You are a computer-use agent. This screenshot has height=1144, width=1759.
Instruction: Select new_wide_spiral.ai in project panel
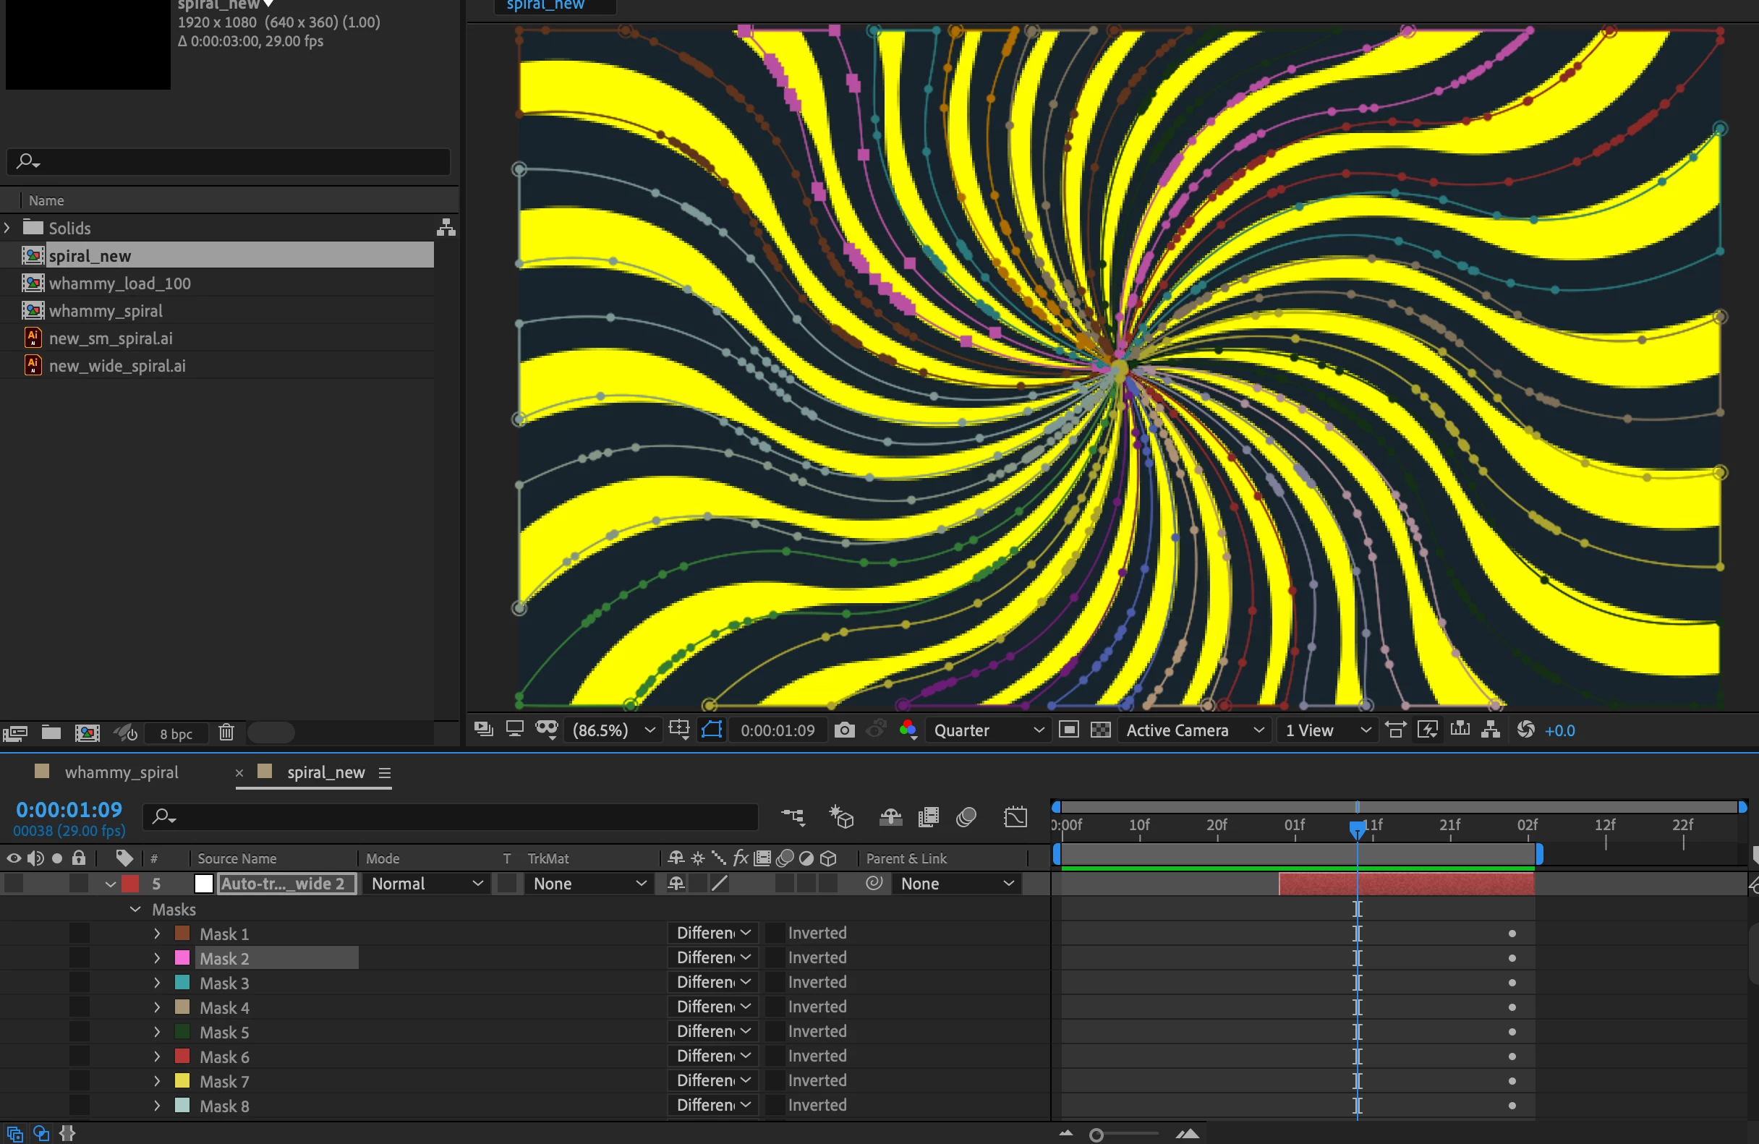116,366
